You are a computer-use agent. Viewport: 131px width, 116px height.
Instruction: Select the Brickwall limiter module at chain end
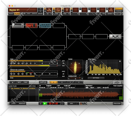click(x=115, y=37)
